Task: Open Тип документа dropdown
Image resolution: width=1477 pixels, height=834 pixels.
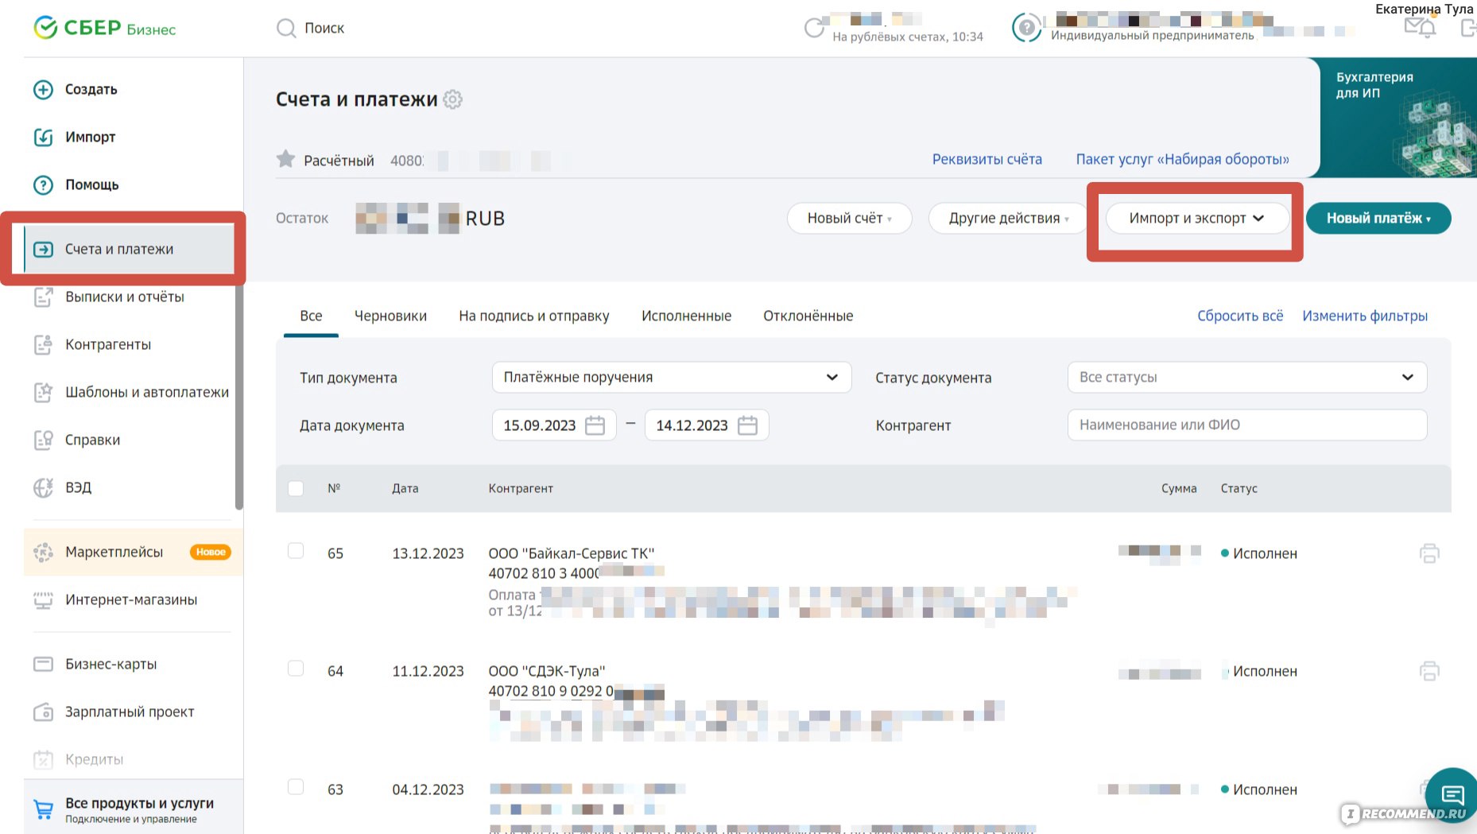Action: click(x=672, y=377)
